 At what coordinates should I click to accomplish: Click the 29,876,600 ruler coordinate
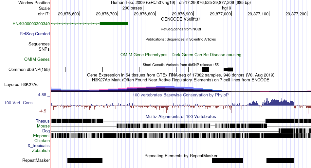68,14
